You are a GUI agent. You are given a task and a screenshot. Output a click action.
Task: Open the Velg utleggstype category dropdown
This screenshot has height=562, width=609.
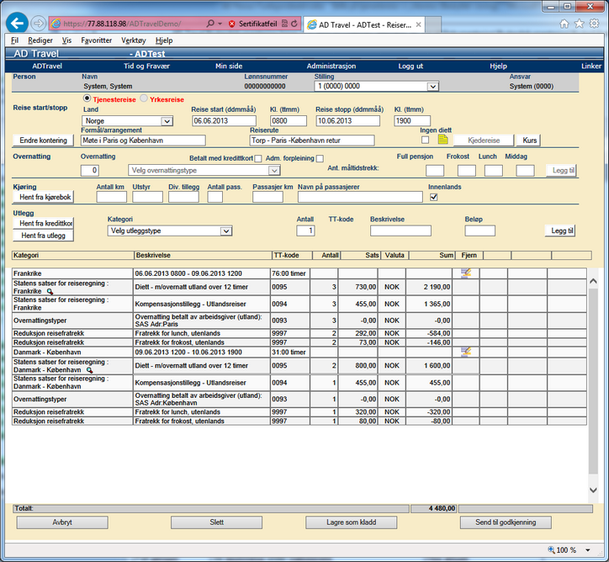coord(225,231)
